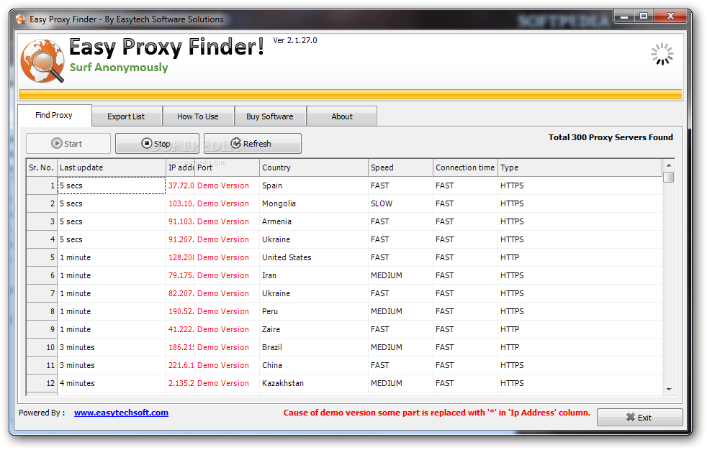This screenshot has width=707, height=450.
Task: Sort by Port column header
Action: tap(228, 167)
